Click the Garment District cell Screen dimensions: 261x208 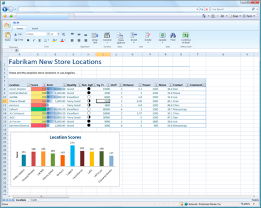(x=19, y=125)
